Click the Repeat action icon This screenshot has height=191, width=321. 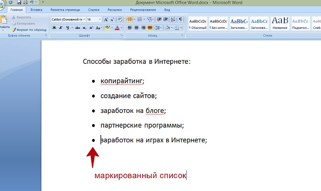(11, 2)
